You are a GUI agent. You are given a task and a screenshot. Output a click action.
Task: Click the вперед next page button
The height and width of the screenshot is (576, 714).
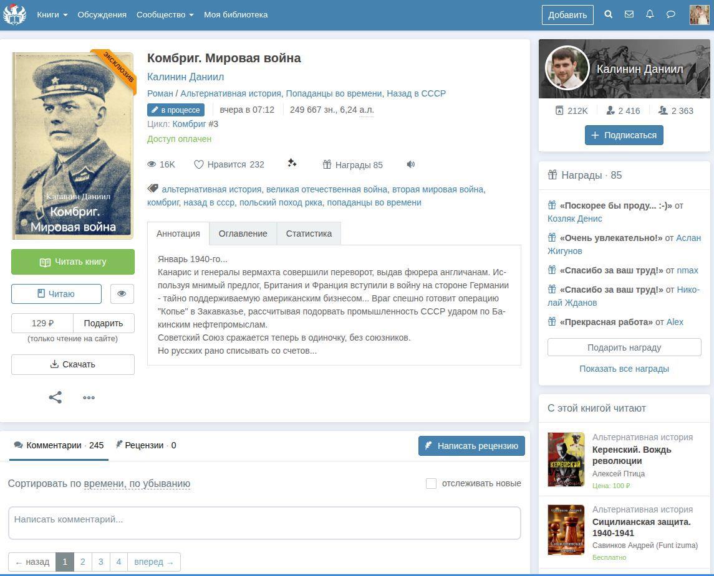point(154,562)
